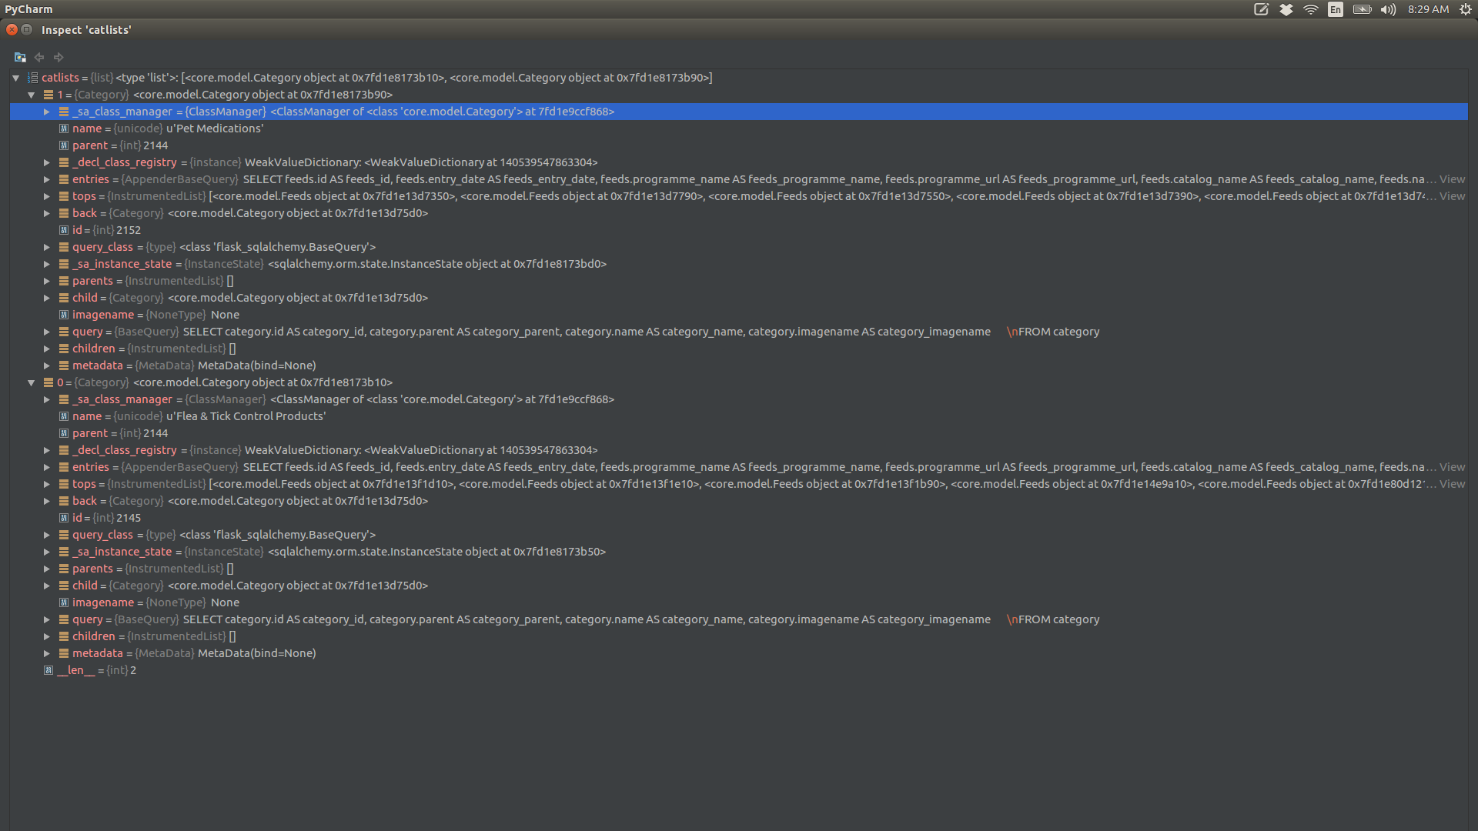
Task: Click object icon on '0 = {Category}' row
Action: [48, 382]
